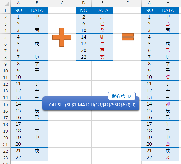Select cell D4 with value 10
This screenshot has height=164, width=181.
(84, 30)
